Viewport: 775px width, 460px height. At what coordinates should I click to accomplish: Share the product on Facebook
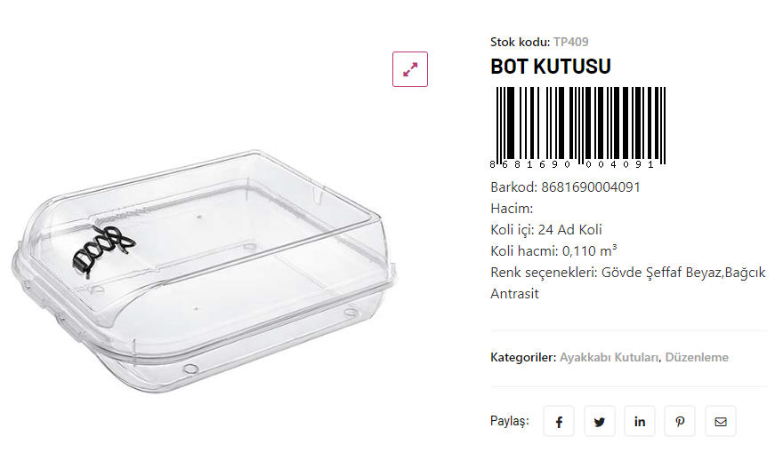point(559,421)
